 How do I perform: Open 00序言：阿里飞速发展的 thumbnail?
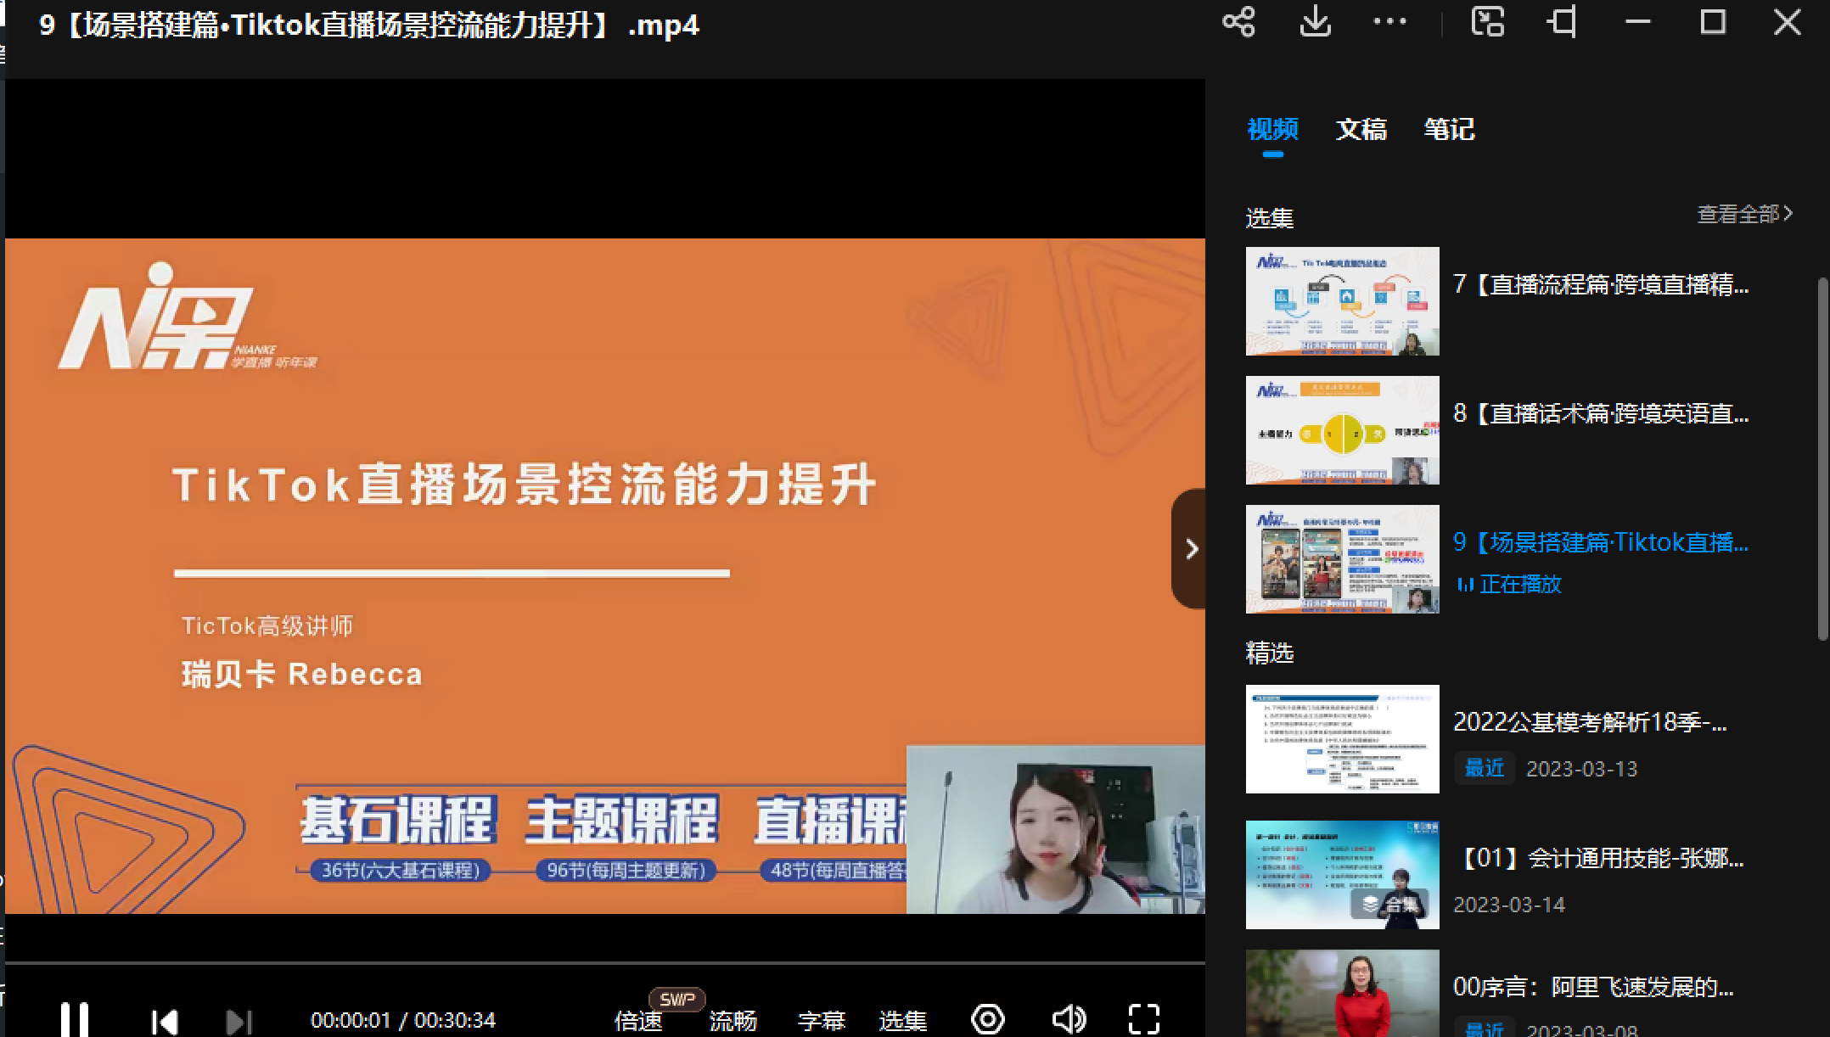coord(1342,993)
